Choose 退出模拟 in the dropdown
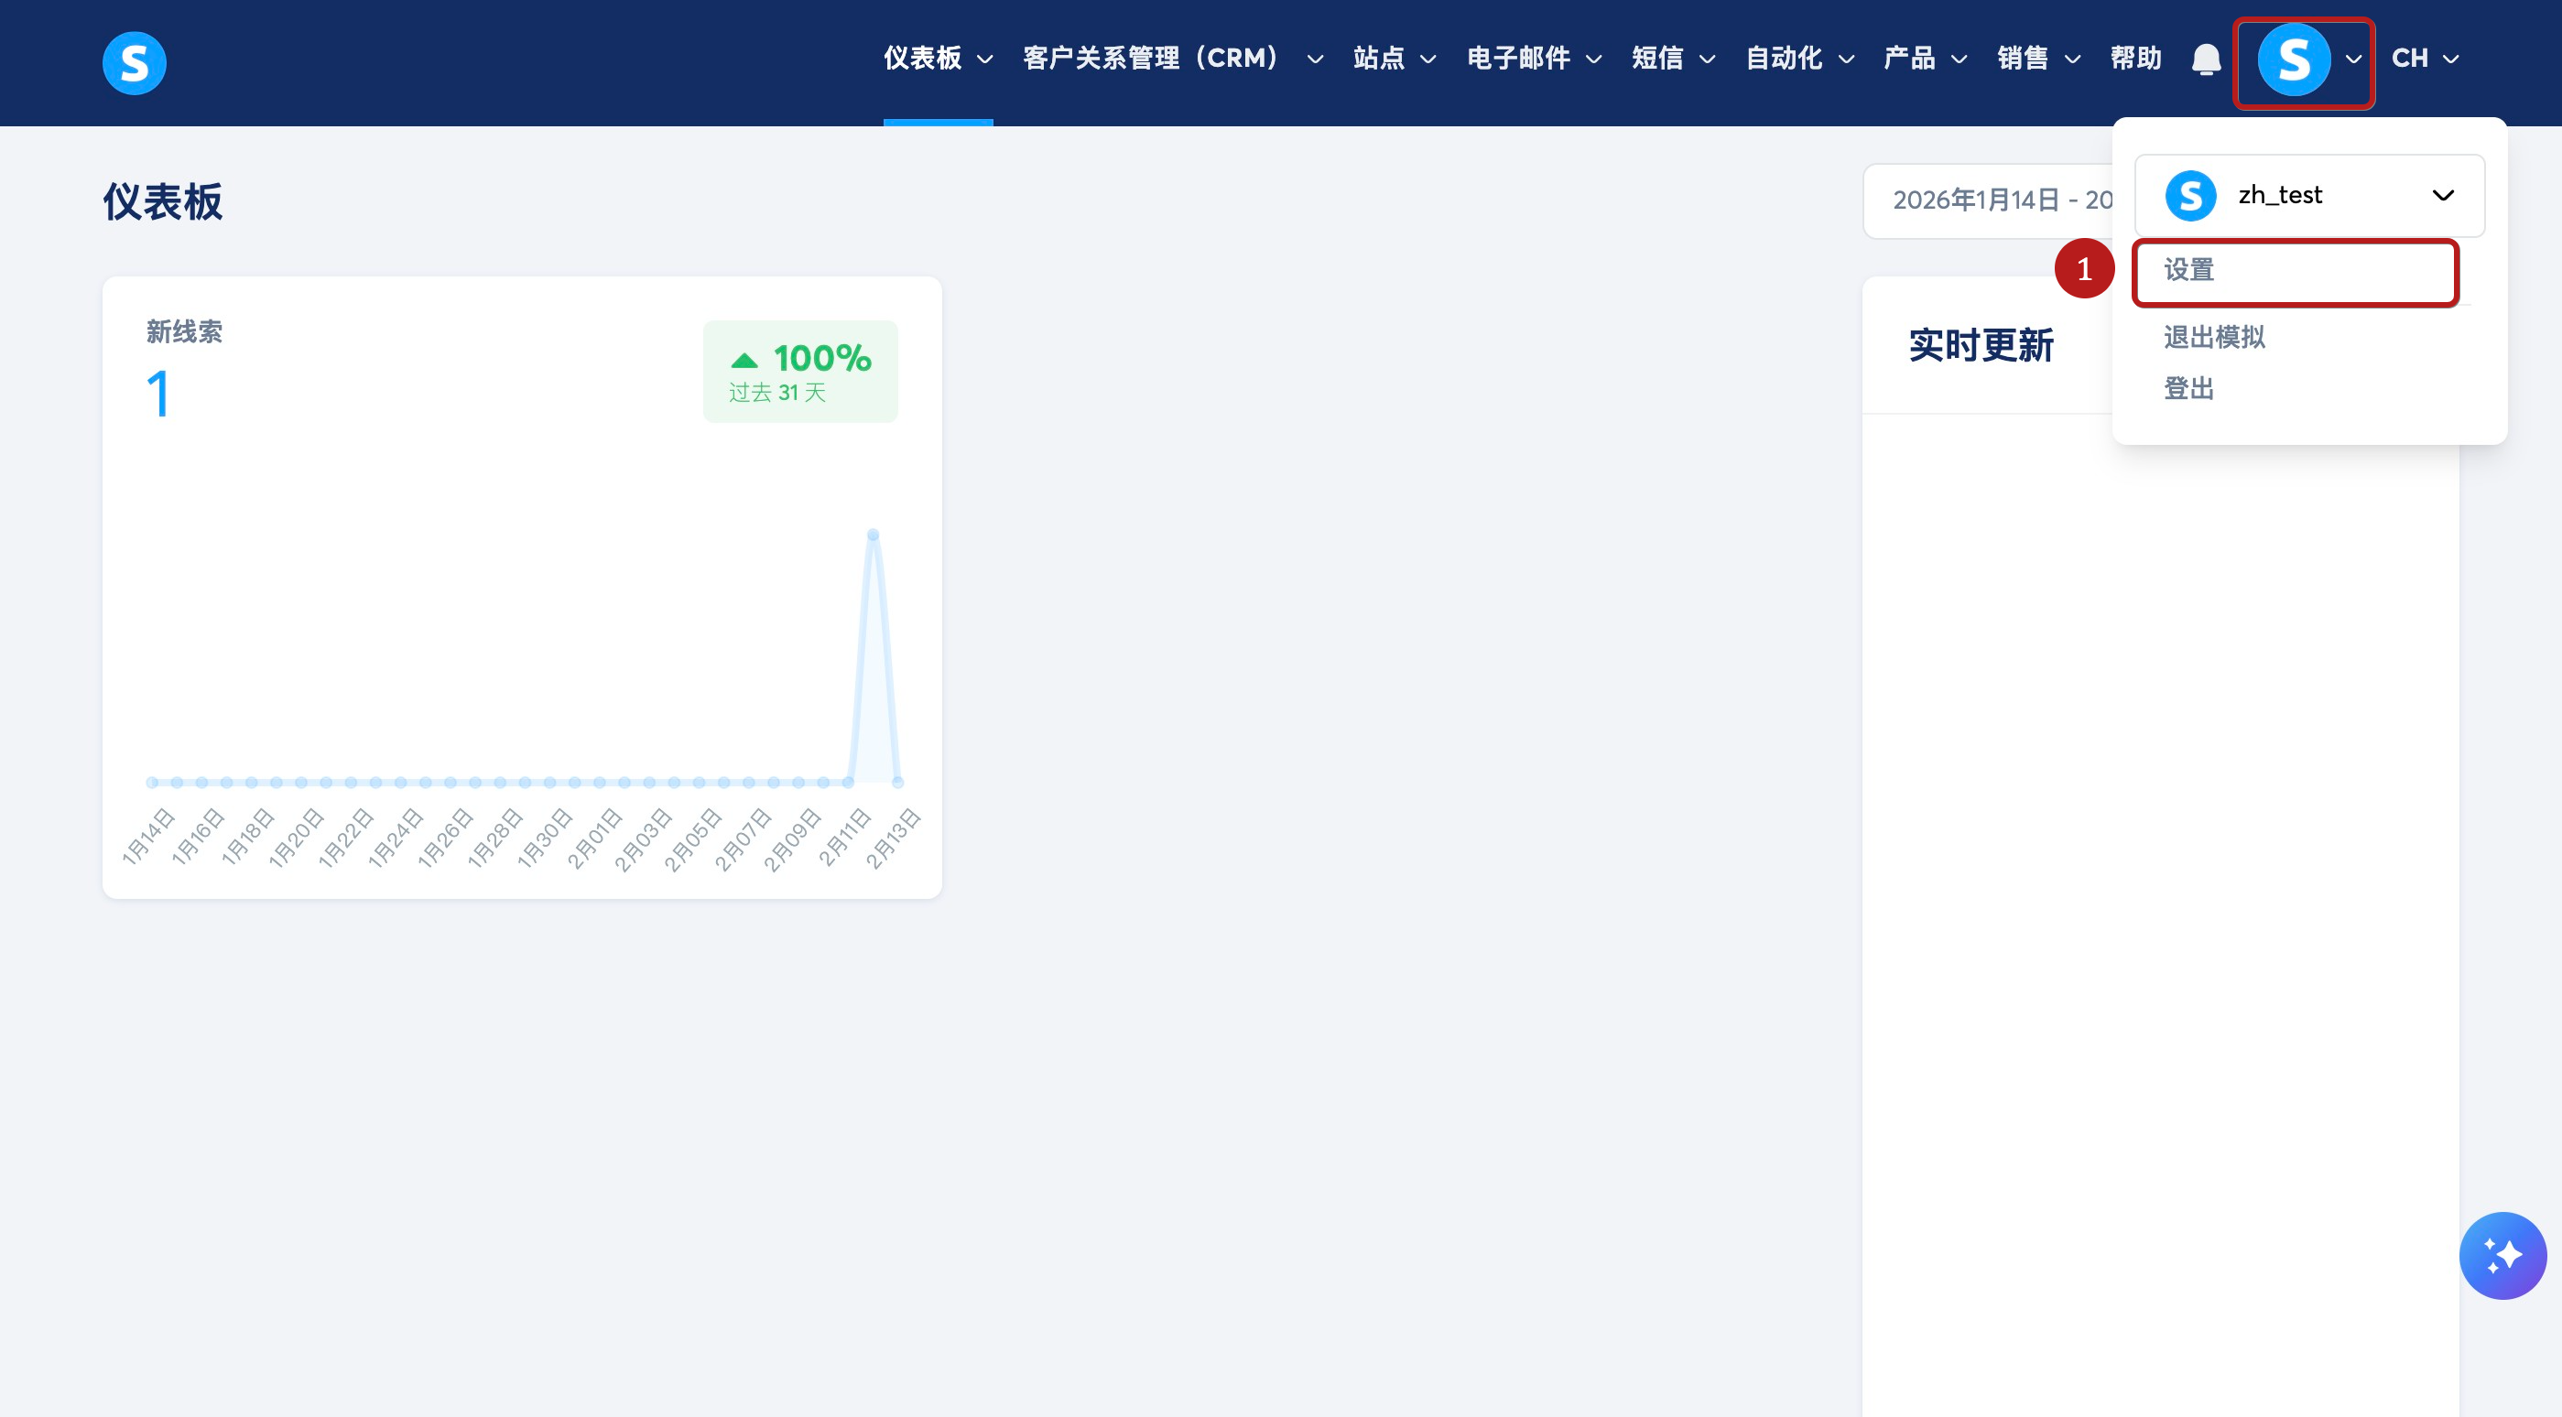2562x1417 pixels. (x=2214, y=337)
